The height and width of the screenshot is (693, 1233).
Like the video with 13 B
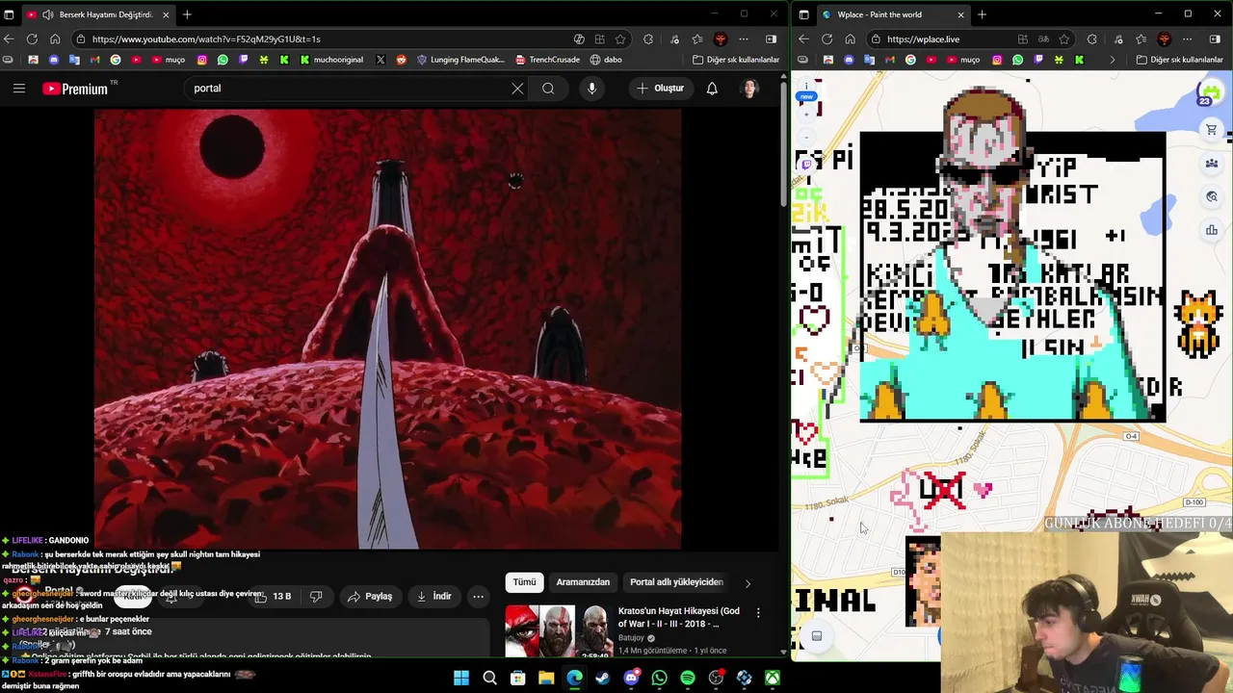pos(273,597)
